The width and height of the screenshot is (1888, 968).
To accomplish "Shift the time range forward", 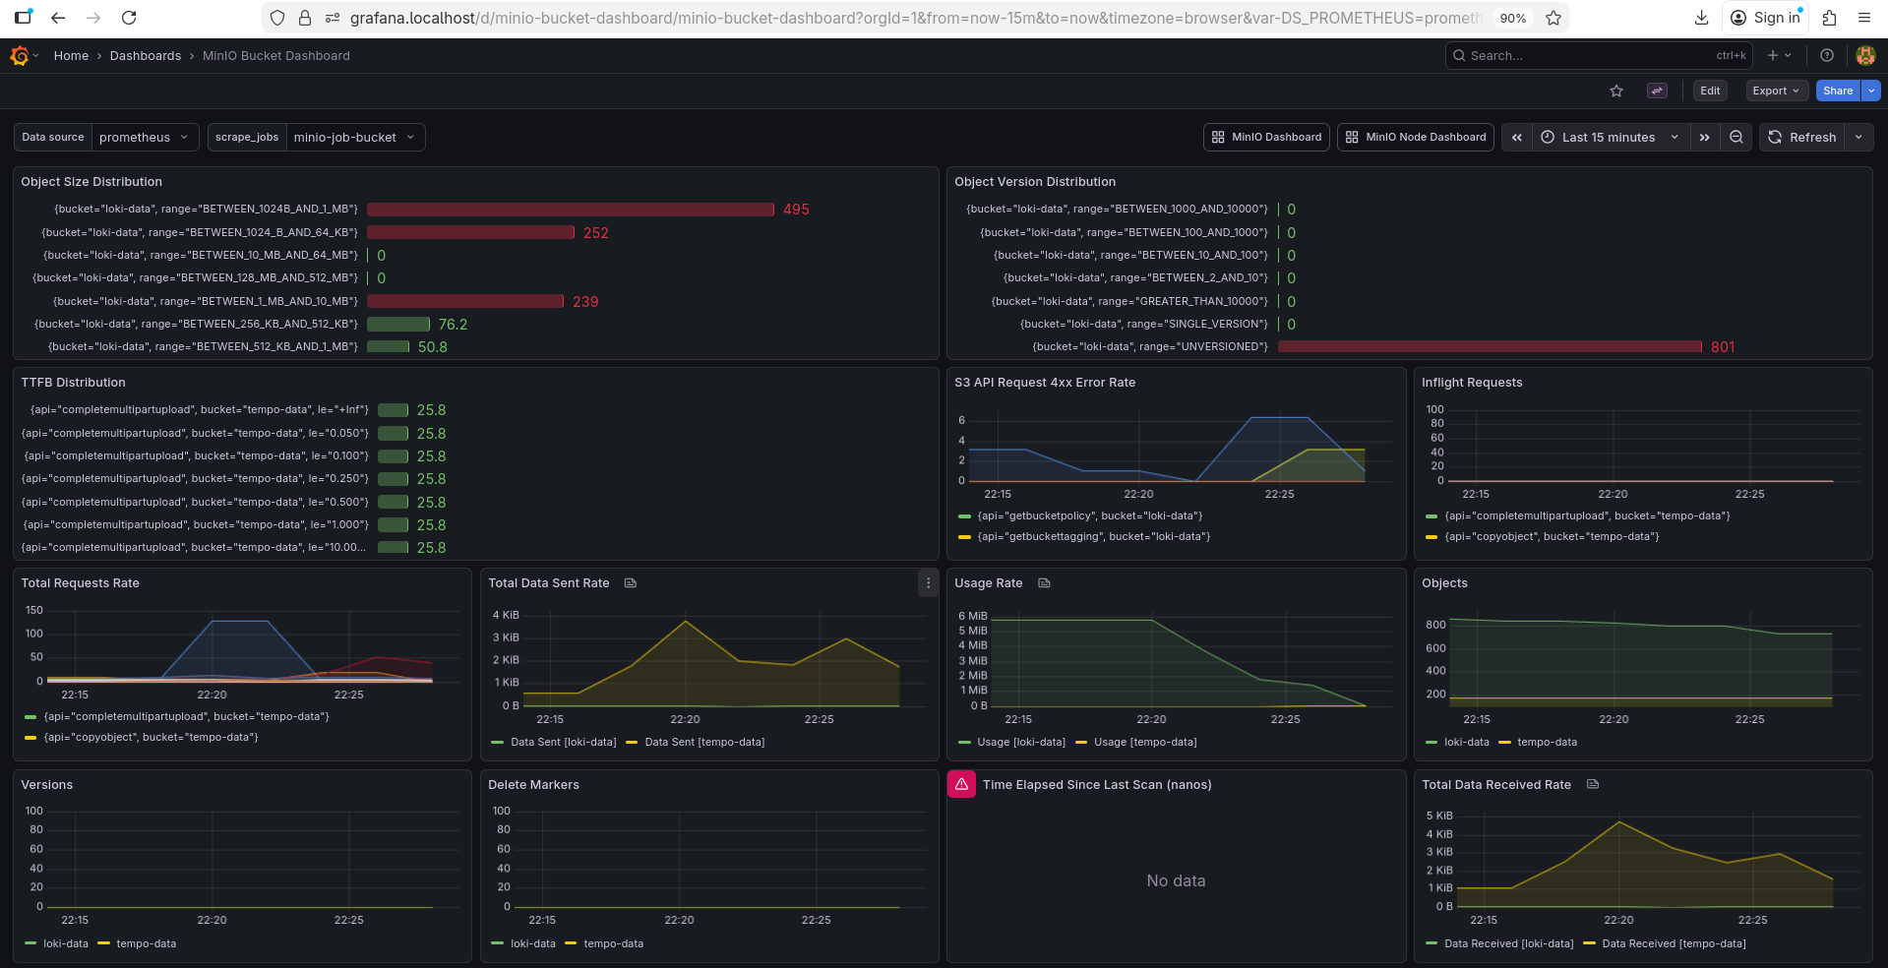I will pos(1704,138).
